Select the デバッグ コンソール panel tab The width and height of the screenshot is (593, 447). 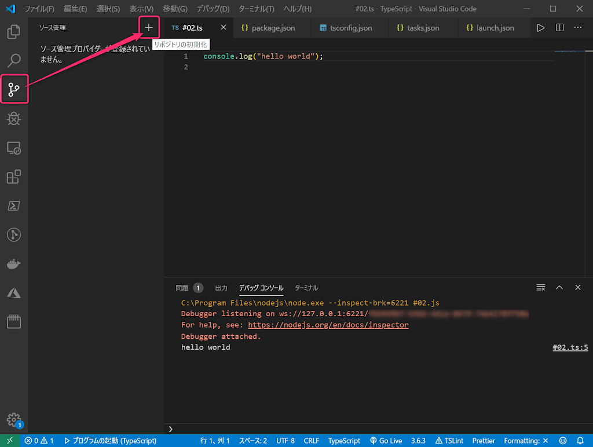(261, 288)
